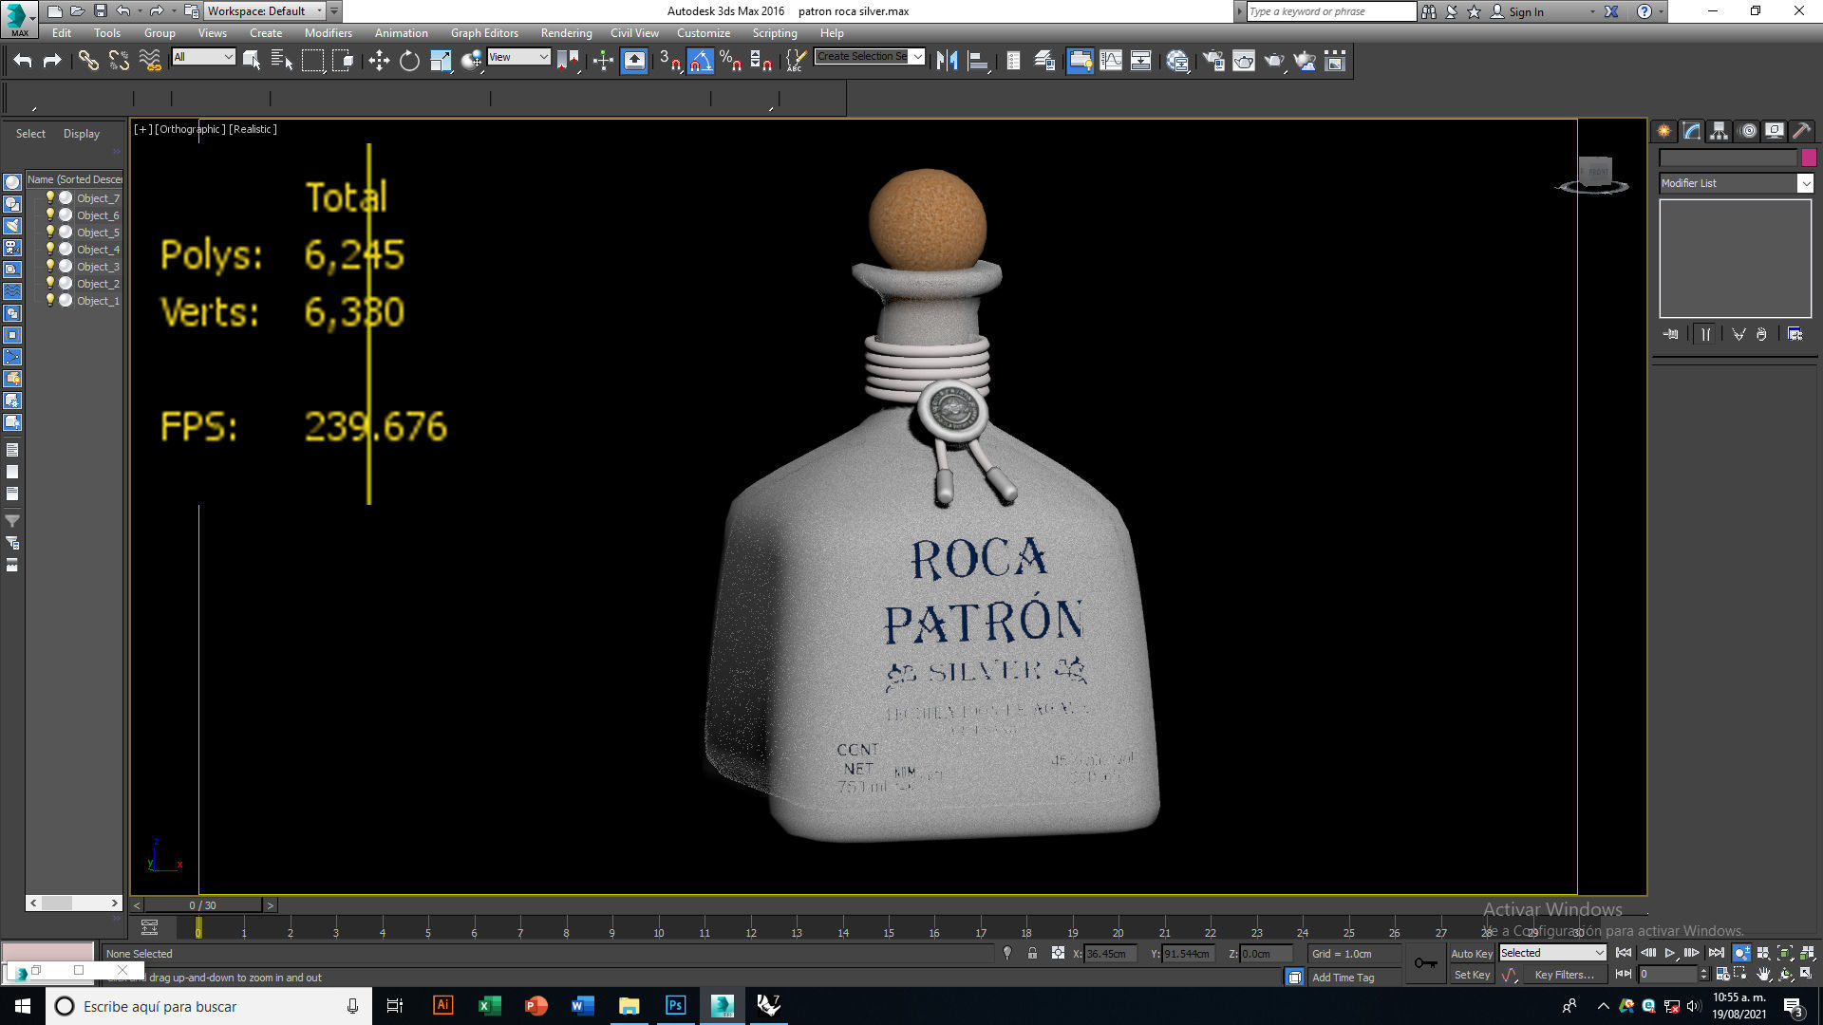Open the selection filter 'All' dropdown
This screenshot has width=1823, height=1025.
[x=203, y=57]
